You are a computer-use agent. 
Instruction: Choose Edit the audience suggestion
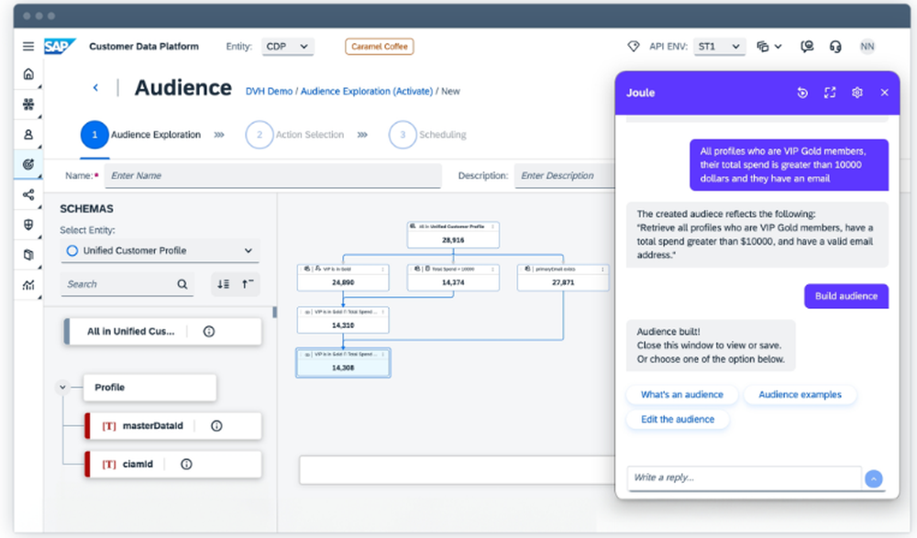click(678, 419)
